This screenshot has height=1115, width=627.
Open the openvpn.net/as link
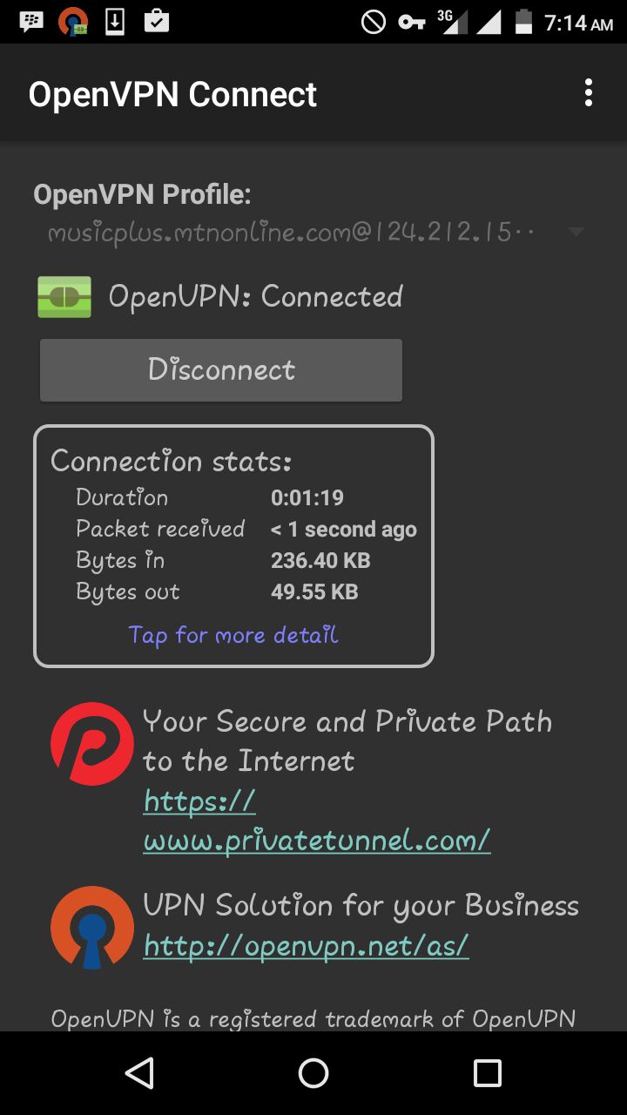point(307,945)
